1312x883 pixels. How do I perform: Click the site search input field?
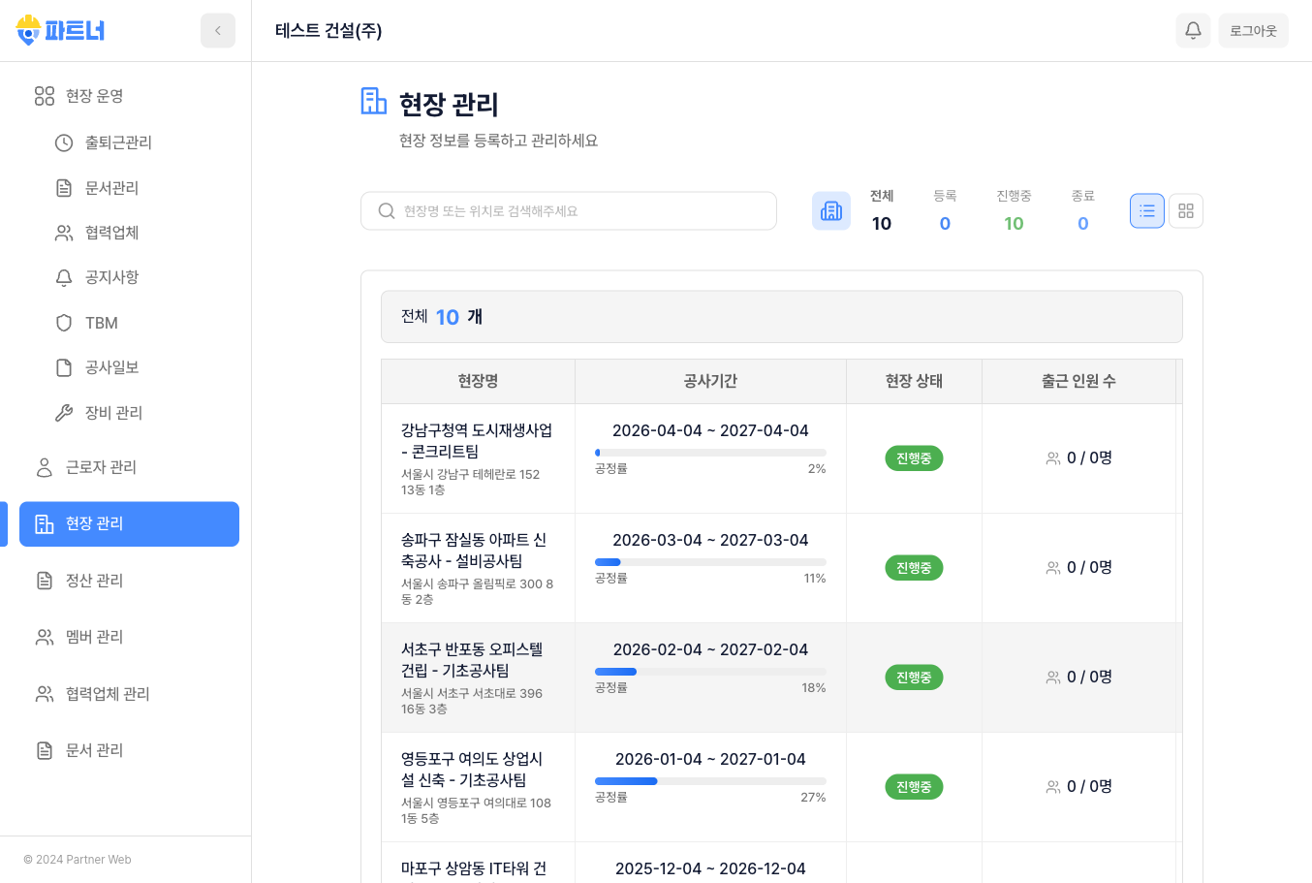tap(568, 210)
